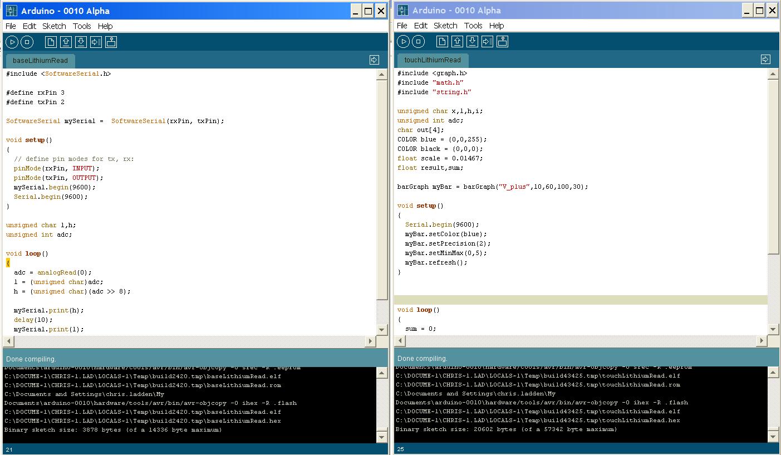
Task: Click New sketch icon in left window
Action: pos(51,42)
